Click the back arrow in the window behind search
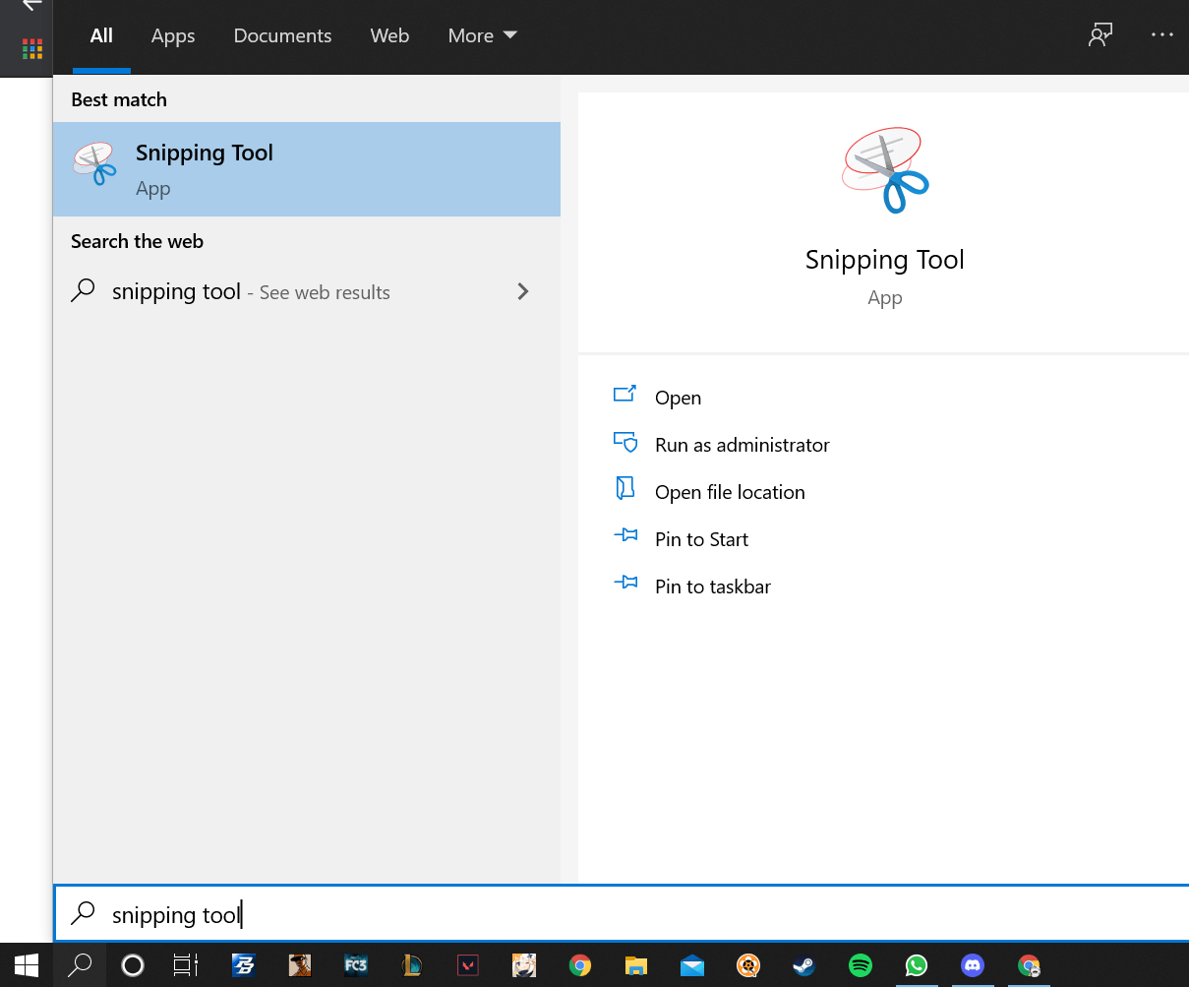This screenshot has height=987, width=1189. click(x=32, y=5)
